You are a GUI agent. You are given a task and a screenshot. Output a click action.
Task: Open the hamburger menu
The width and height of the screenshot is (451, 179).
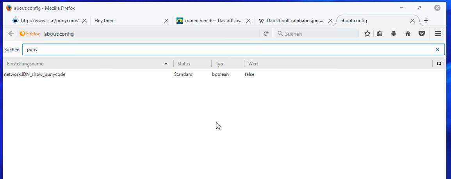click(x=438, y=33)
